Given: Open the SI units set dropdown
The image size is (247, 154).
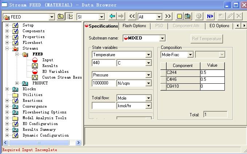Looking at the screenshot, I should pyautogui.click(x=101, y=17).
